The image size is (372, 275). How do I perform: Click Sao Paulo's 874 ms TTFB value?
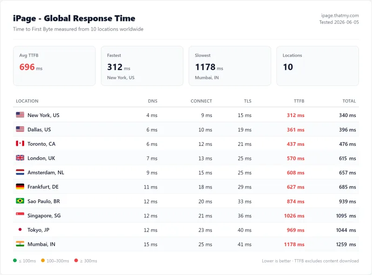tap(296, 201)
